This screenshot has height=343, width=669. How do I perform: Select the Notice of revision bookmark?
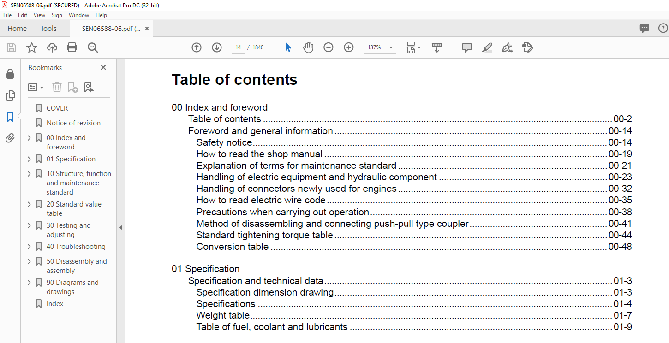coord(73,123)
